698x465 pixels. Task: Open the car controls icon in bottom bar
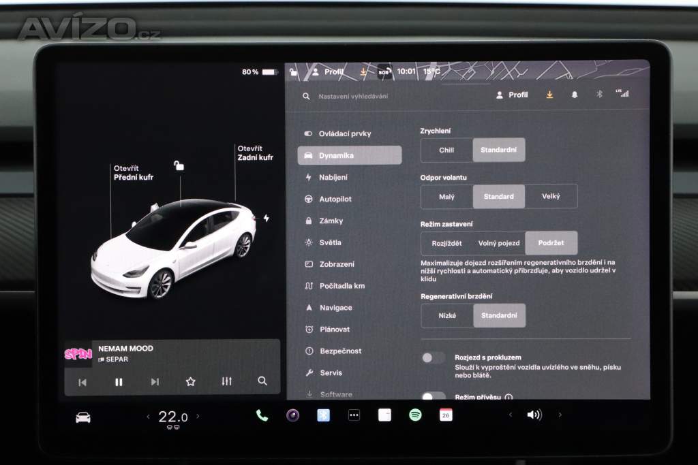pyautogui.click(x=83, y=417)
